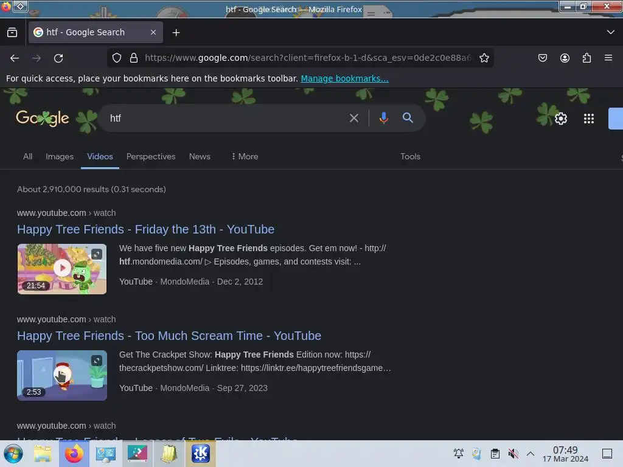Expand preview on the 2:53 video thumbnail

[x=97, y=360]
